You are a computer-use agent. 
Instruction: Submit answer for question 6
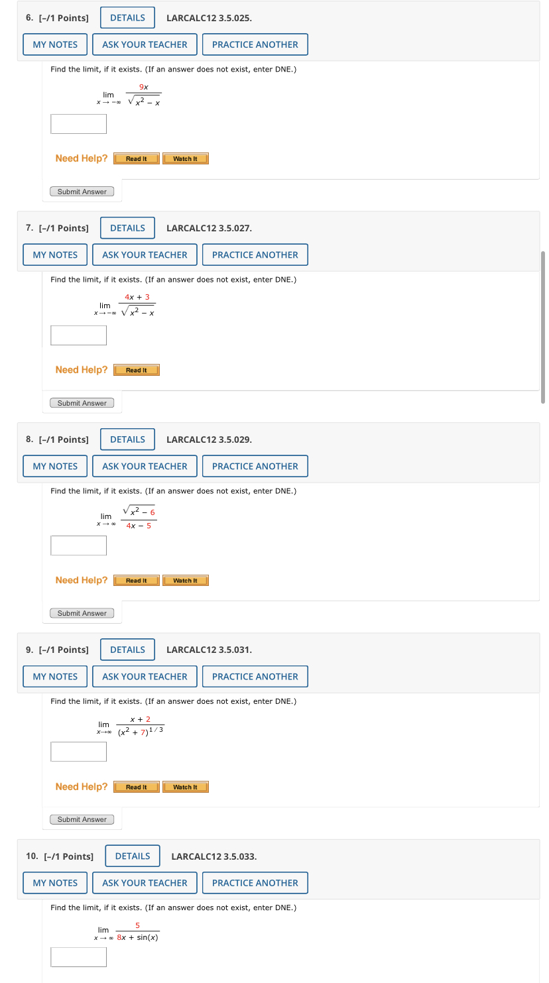pyautogui.click(x=82, y=191)
